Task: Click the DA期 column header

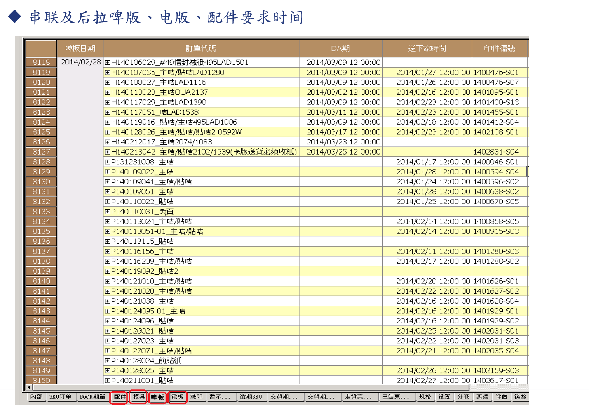Action: pos(340,49)
